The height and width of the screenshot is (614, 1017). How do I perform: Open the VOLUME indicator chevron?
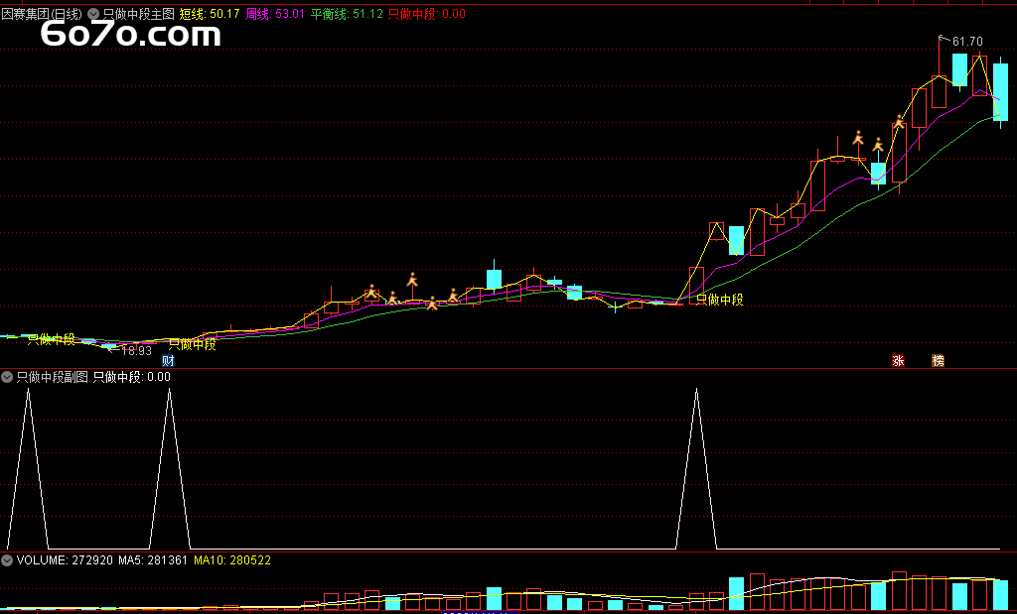pos(7,560)
